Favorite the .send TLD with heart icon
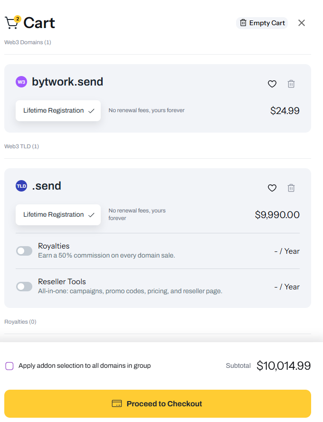323x422 pixels. (x=272, y=188)
